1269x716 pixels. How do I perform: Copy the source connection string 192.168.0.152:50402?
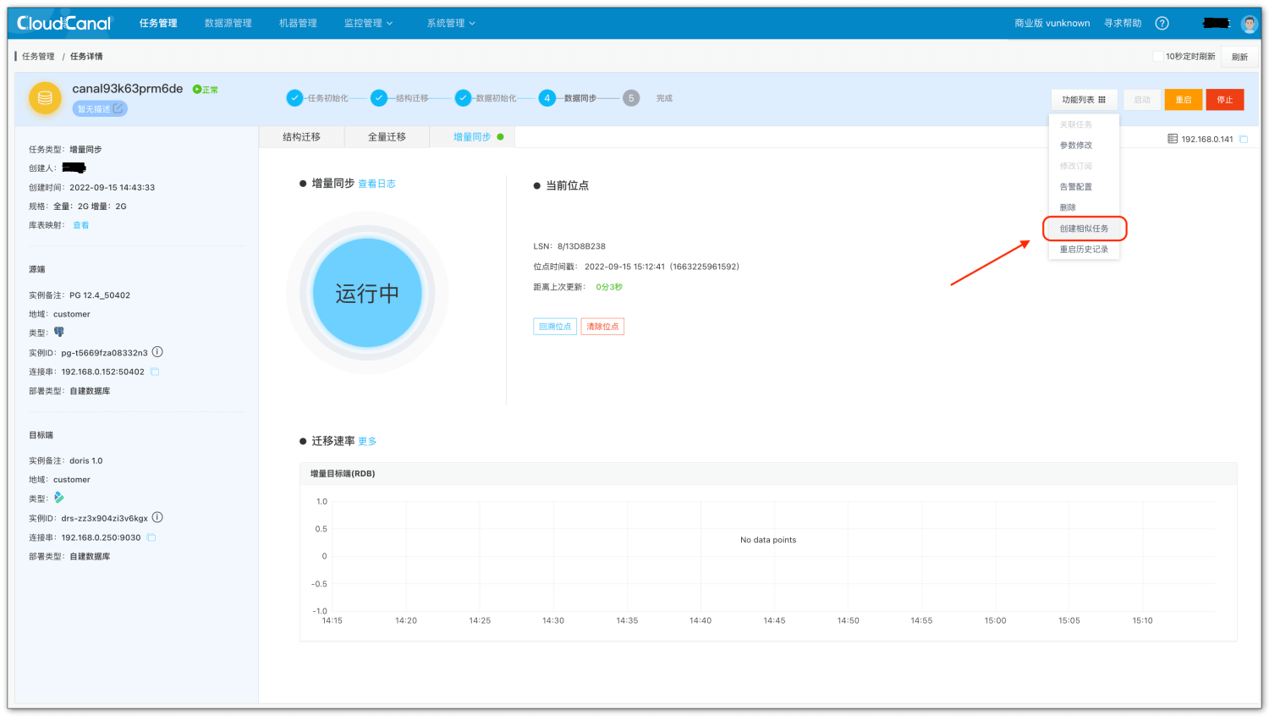pos(155,372)
